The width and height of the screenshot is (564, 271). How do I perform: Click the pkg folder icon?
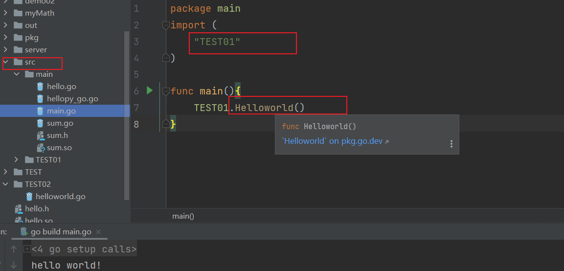pos(18,38)
